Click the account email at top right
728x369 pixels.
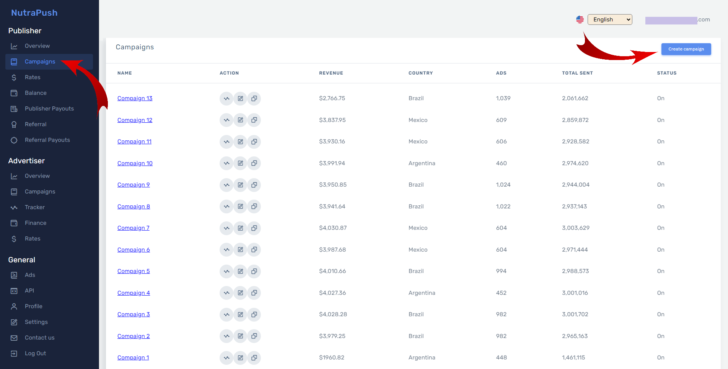[x=678, y=20]
